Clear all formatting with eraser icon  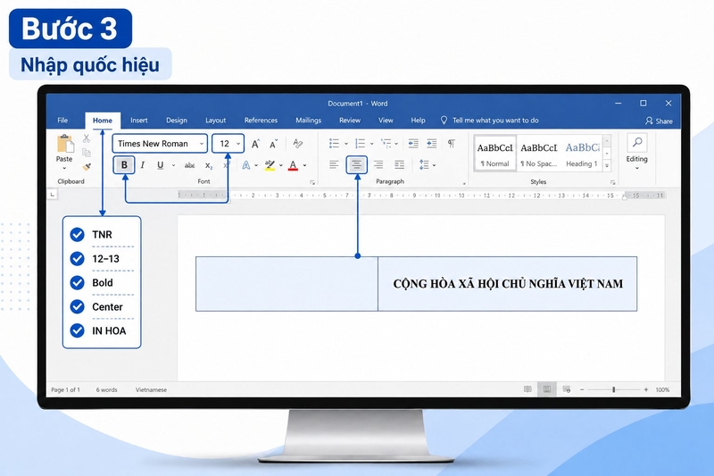coord(298,144)
